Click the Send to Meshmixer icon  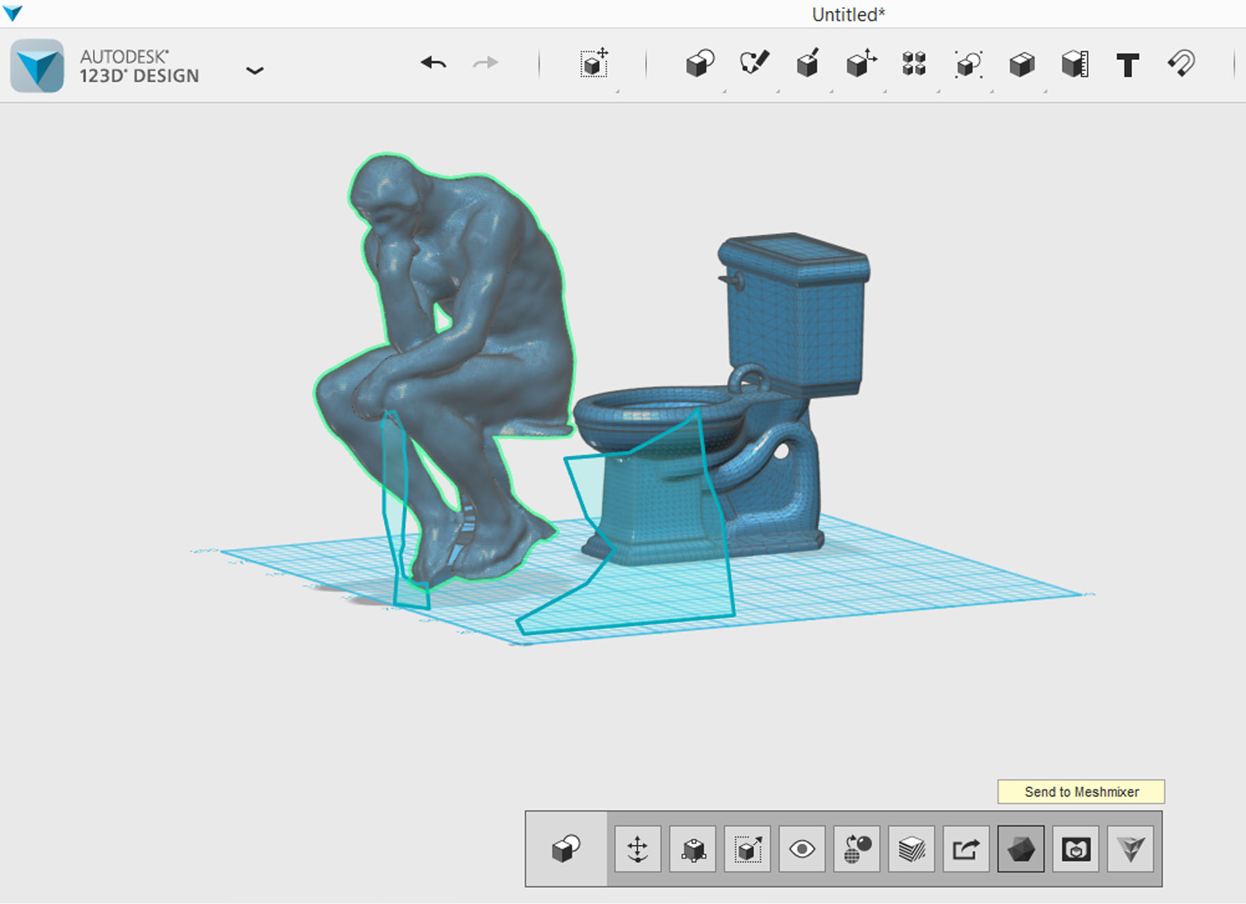(1021, 849)
